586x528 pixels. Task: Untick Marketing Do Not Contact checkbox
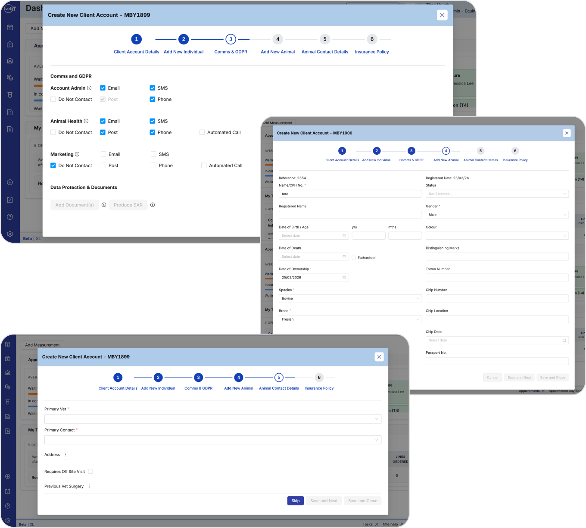click(x=53, y=166)
